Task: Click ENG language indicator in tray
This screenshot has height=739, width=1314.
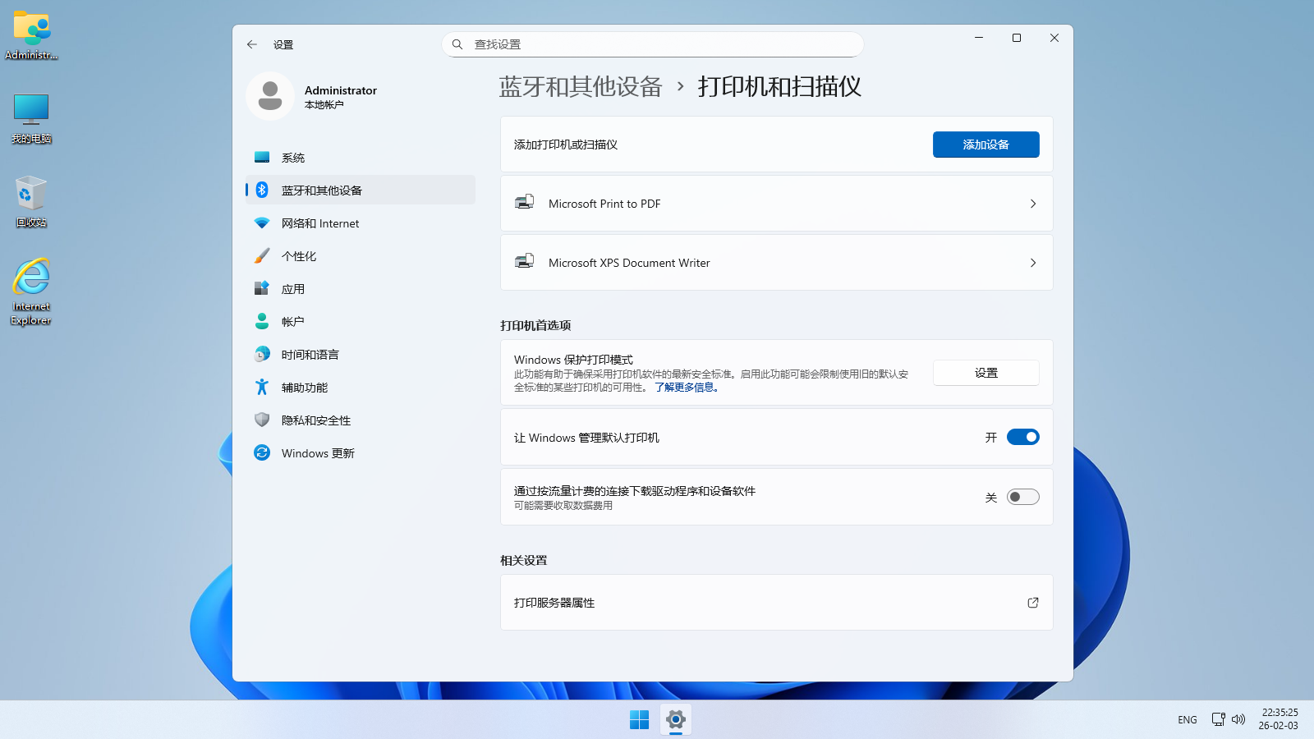Action: pyautogui.click(x=1188, y=719)
